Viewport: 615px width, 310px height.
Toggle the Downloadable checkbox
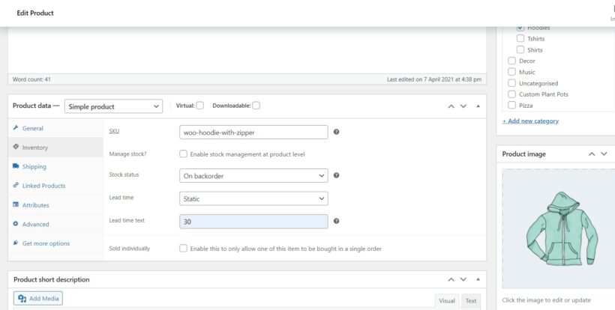coord(256,106)
